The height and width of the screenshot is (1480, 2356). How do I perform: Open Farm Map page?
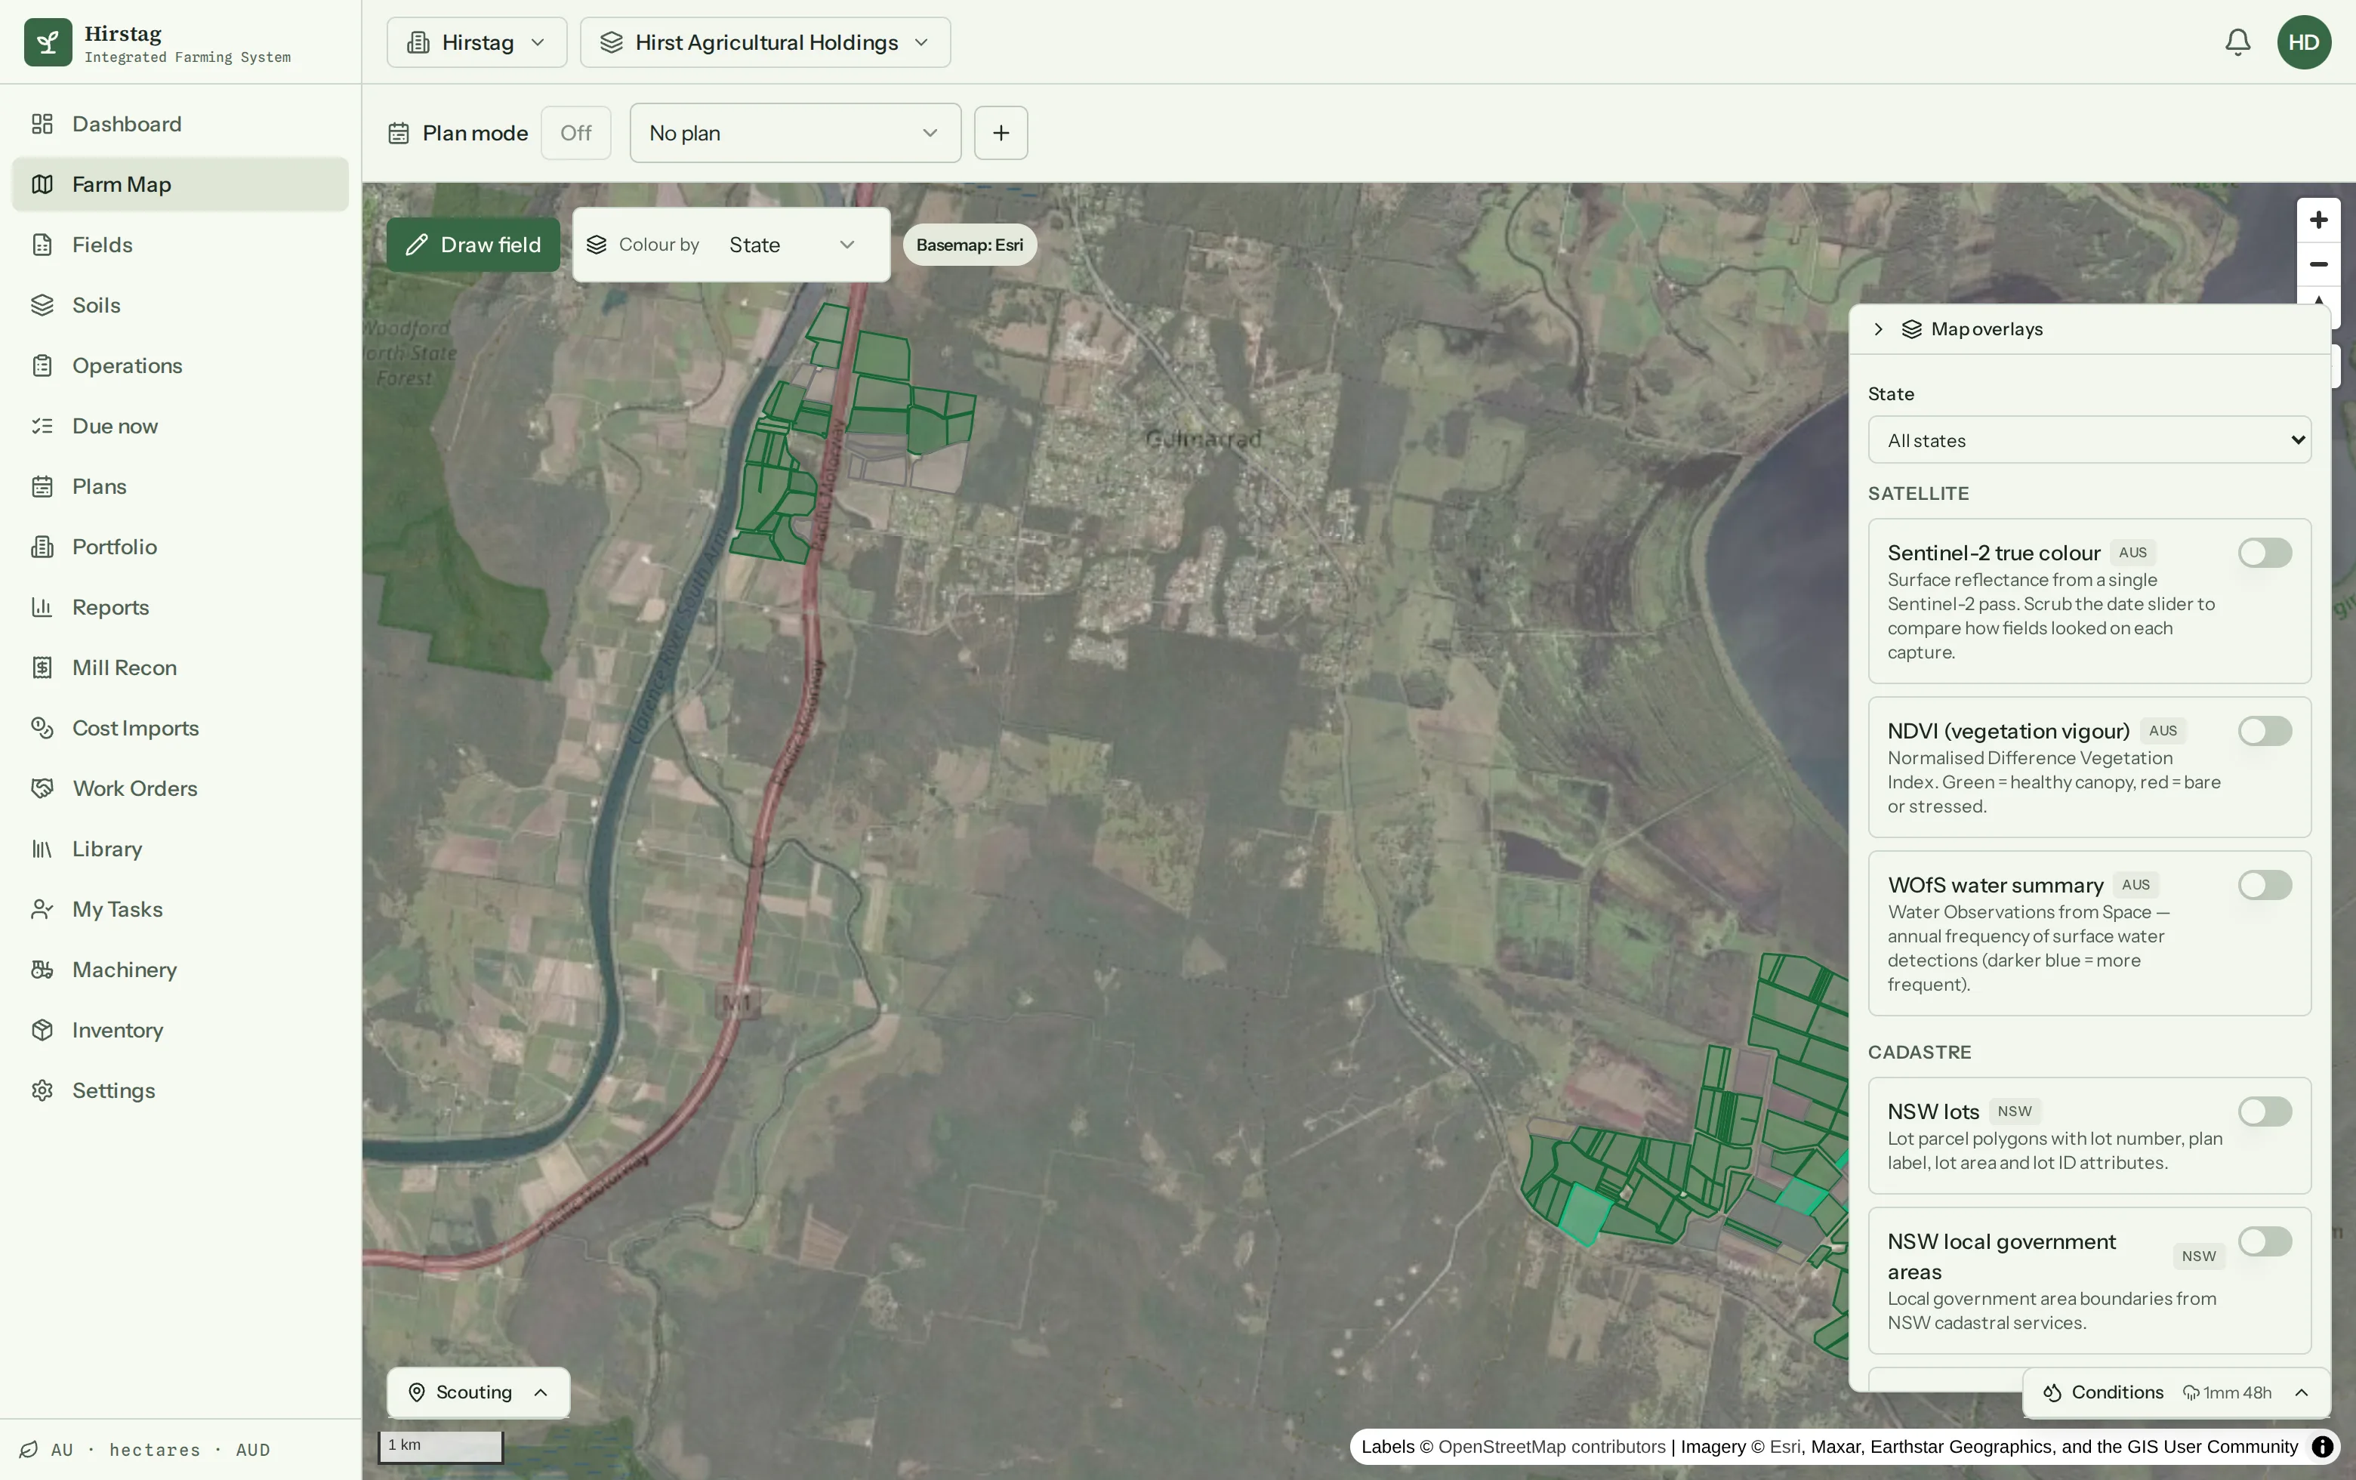pos(180,184)
